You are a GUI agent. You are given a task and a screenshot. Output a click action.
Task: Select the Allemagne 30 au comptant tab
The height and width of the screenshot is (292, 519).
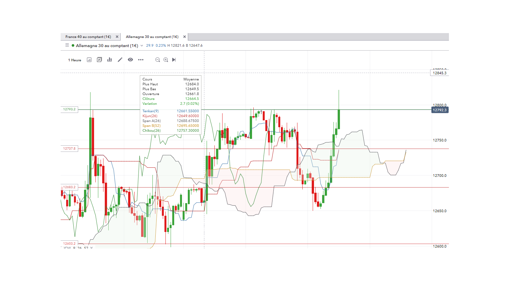[x=152, y=37]
